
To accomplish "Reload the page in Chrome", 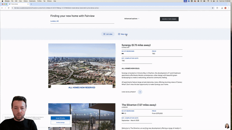I will [8, 8].
